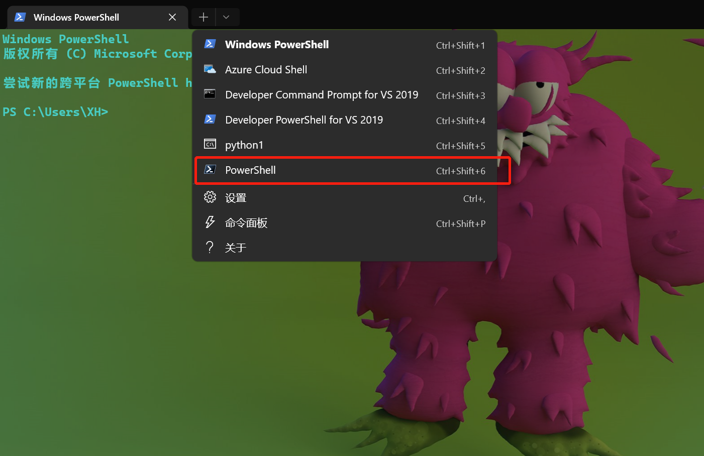
Task: Click the PowerShell icon on the open tab
Action: (20, 17)
